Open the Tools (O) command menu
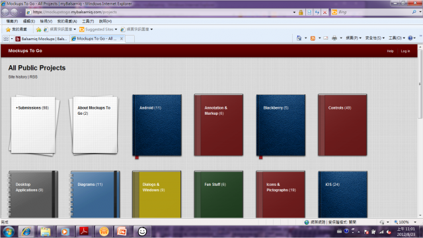The width and height of the screenshot is (423, 238). coord(397,38)
